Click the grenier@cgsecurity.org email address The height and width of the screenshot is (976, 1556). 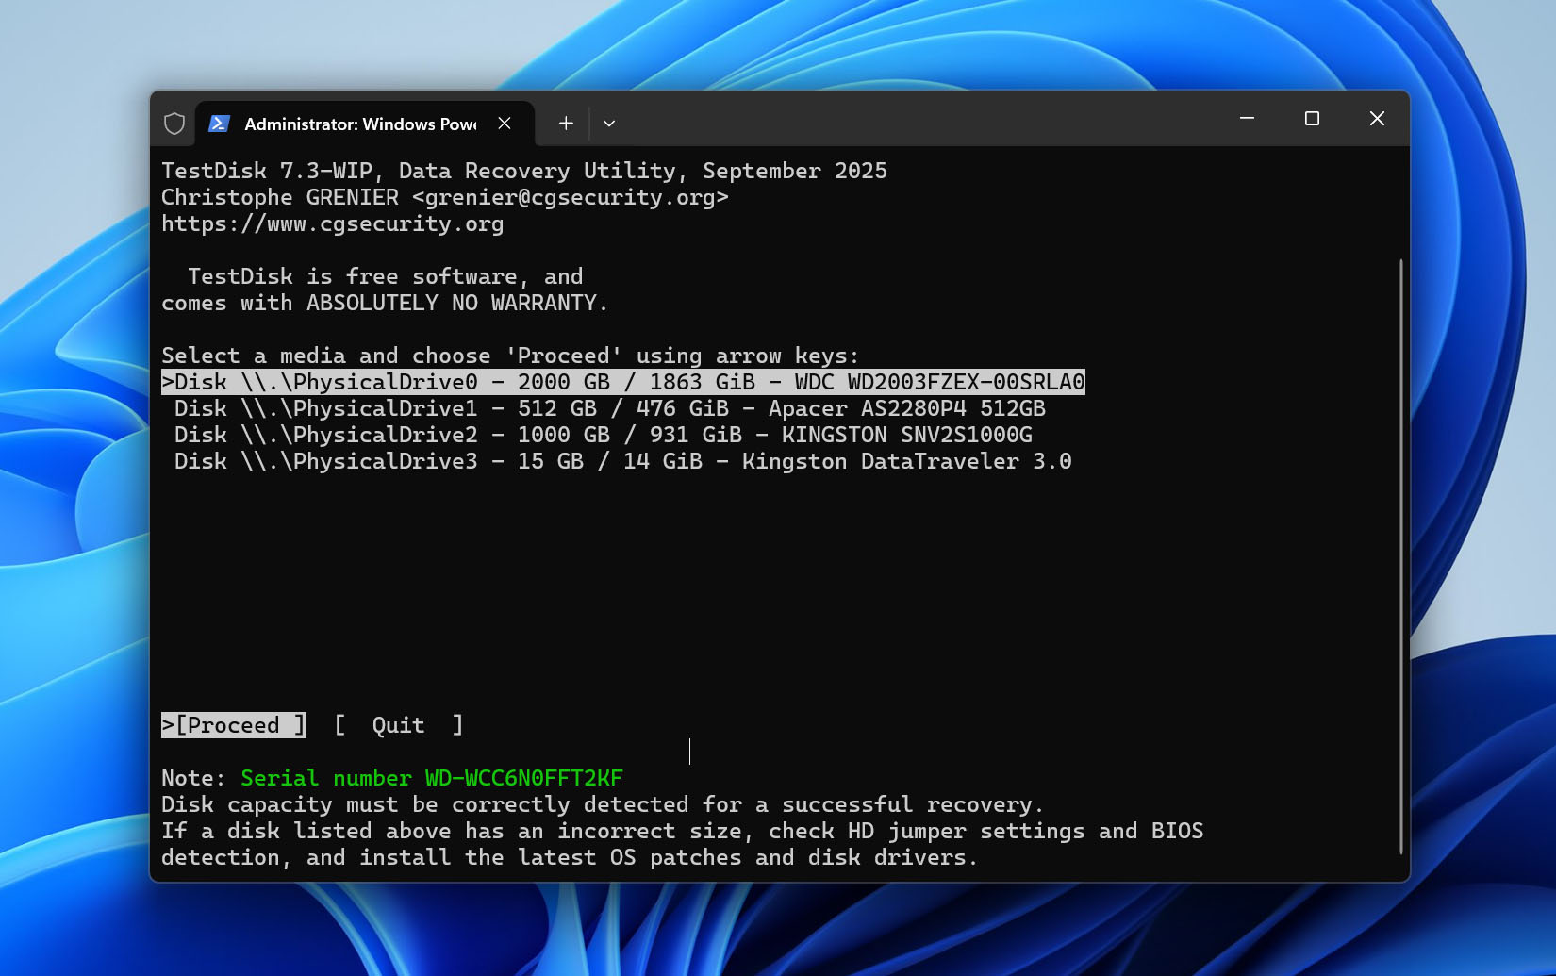571,198
